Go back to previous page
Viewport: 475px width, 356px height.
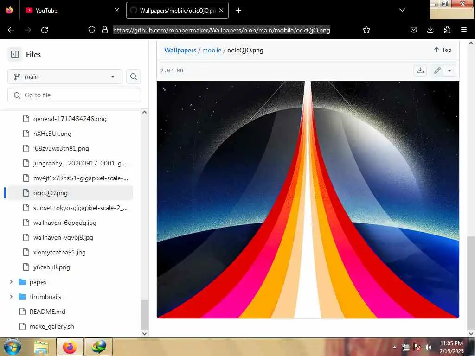click(11, 30)
